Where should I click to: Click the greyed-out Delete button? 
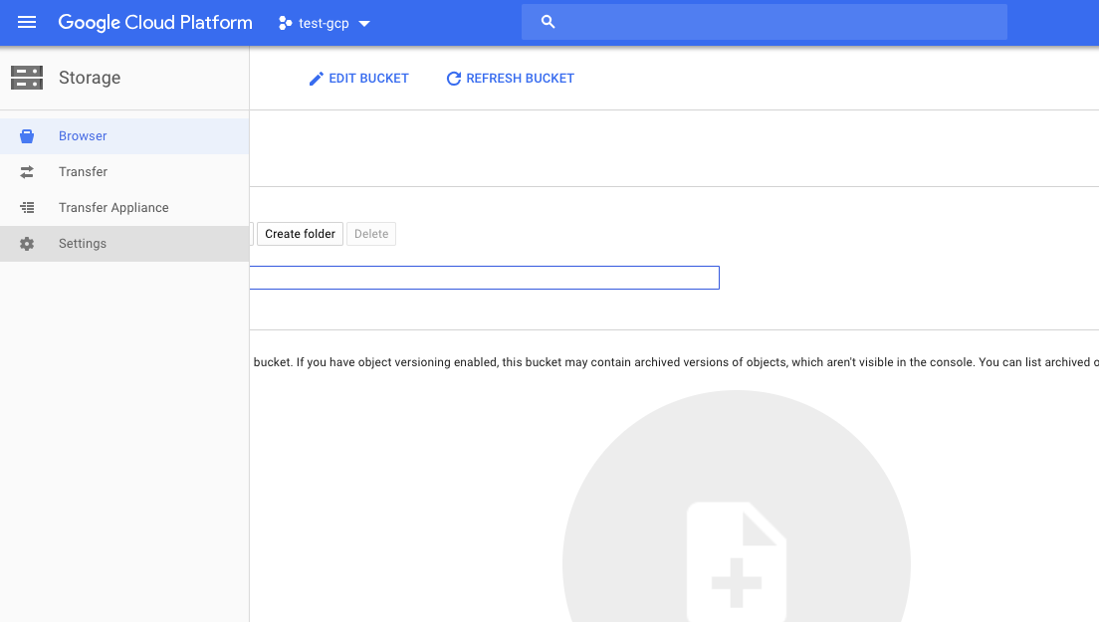click(x=371, y=234)
